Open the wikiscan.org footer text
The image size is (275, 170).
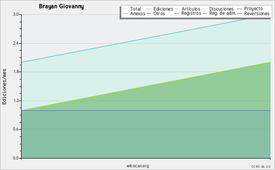pos(137,166)
